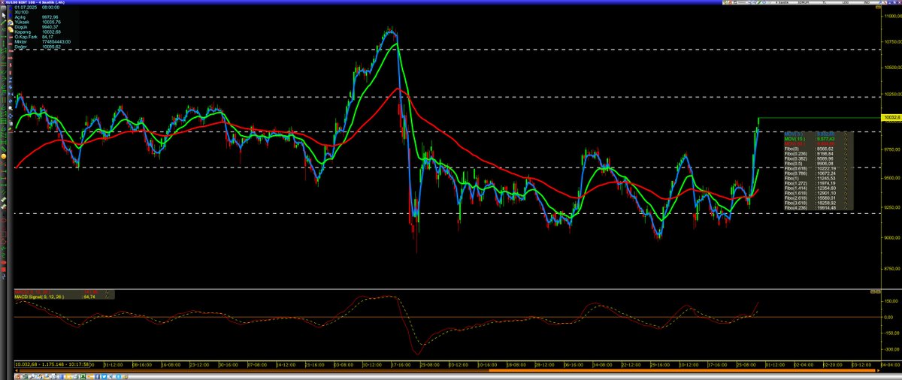Image resolution: width=902 pixels, height=380 pixels.
Task: Click the Fibo(3.618) legend row
Action: tap(817, 203)
